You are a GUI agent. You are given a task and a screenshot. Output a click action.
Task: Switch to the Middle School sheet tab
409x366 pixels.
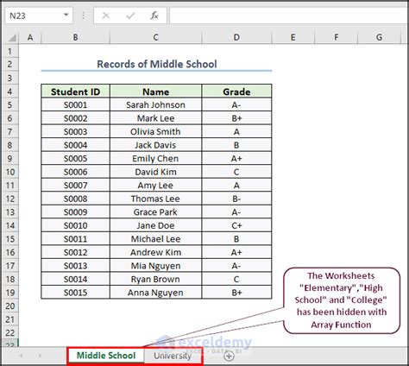(x=106, y=356)
